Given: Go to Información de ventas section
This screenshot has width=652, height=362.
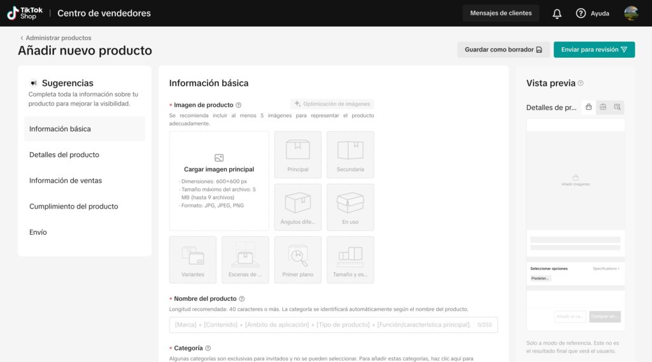Looking at the screenshot, I should (x=66, y=181).
